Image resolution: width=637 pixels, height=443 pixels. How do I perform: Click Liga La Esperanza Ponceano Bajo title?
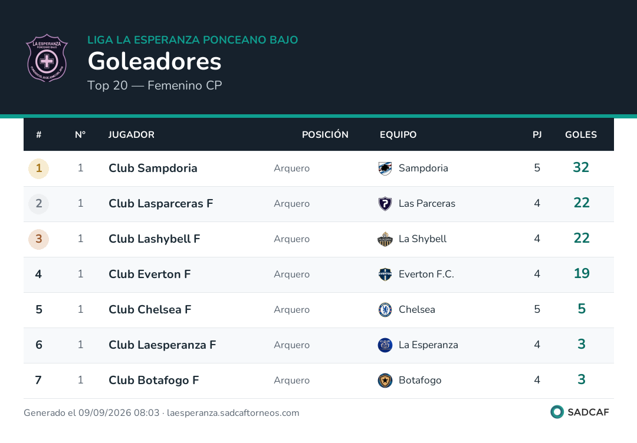coord(192,39)
